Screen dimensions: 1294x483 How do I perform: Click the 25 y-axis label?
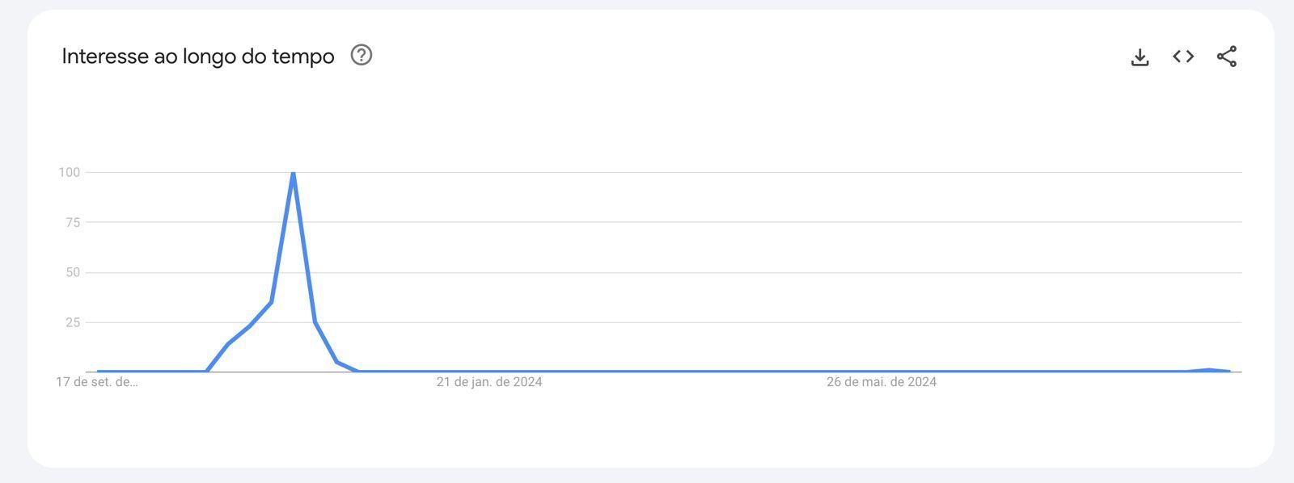pos(73,322)
